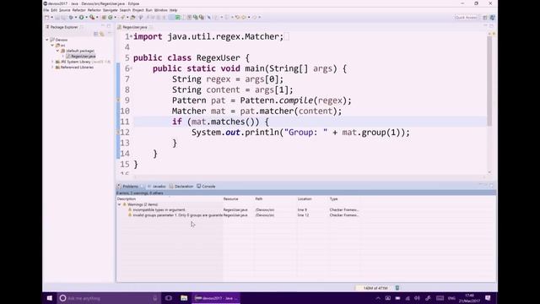Click the New Java Class toolbar icon
Image resolution: width=540 pixels, height=304 pixels.
(111, 17)
